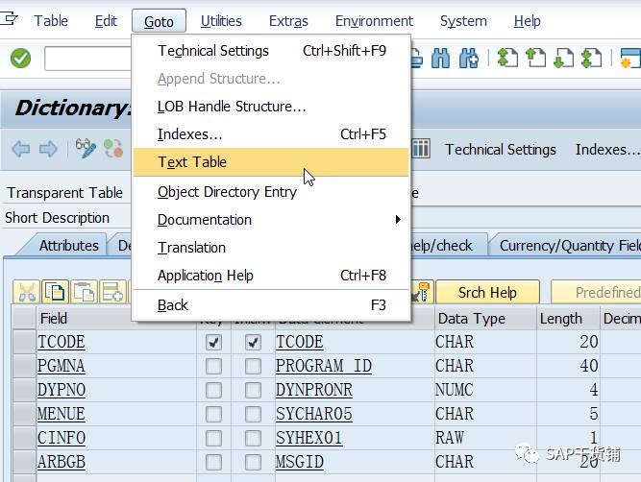
Task: Choose LOB Handle Structure menu entry
Action: 271,107
